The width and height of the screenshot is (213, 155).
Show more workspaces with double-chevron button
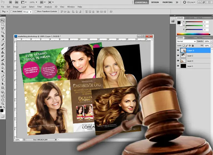click(177, 2)
